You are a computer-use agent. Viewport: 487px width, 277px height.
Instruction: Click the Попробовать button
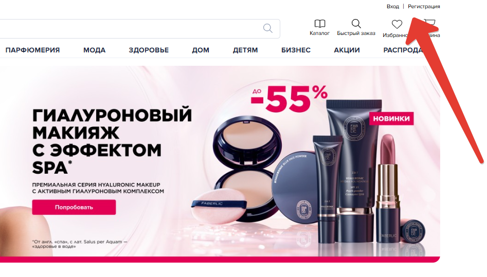tap(74, 207)
